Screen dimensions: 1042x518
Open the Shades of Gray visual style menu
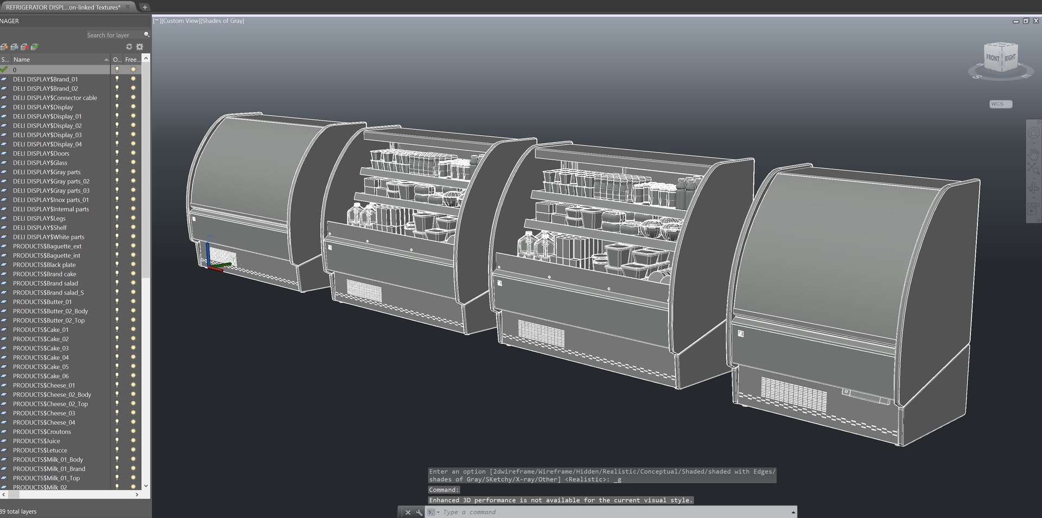click(x=222, y=21)
